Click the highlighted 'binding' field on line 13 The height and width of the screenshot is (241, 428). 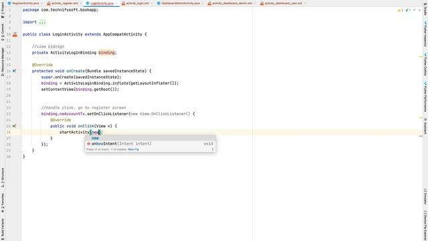pos(106,52)
